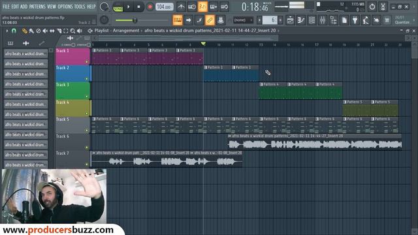Open the ADD menu

[24, 7]
